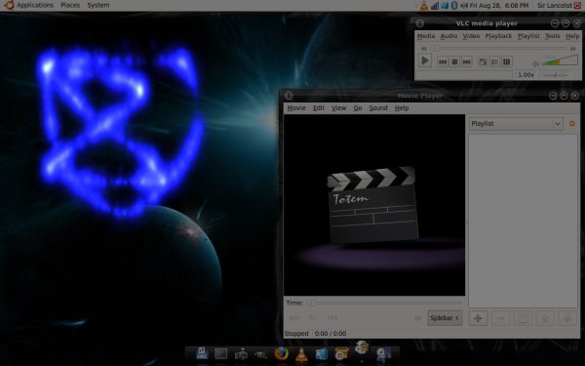Stop playback in VLC media player
The height and width of the screenshot is (366, 585).
point(454,62)
